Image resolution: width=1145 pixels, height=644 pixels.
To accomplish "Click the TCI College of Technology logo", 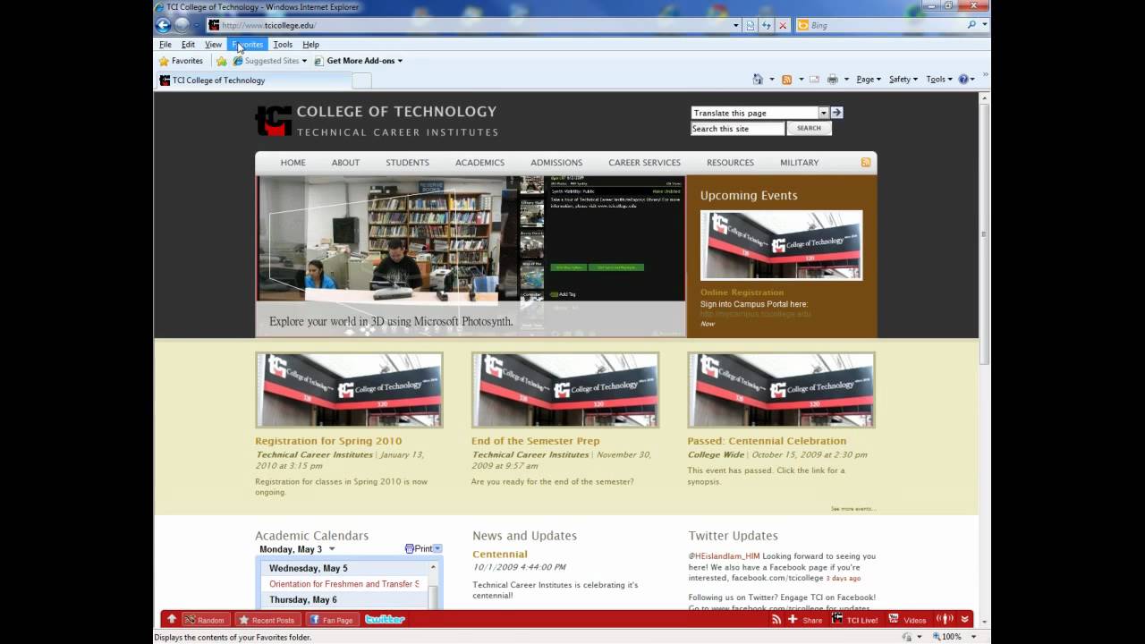I will (377, 121).
